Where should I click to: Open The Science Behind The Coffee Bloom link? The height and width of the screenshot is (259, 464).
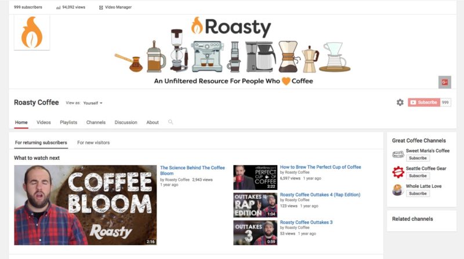pyautogui.click(x=193, y=170)
